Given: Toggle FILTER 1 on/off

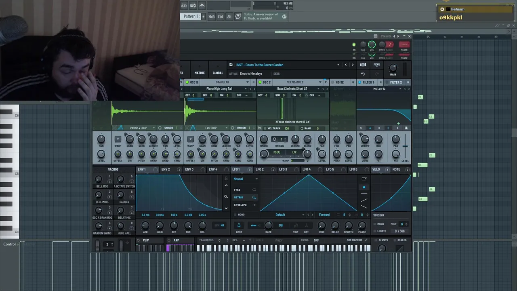Looking at the screenshot, I should click(x=359, y=82).
